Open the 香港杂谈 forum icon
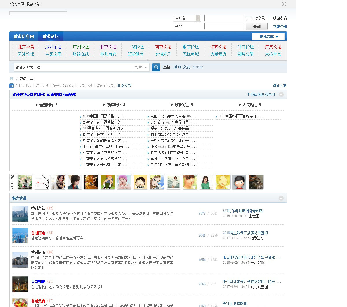347x307 pixels. pyautogui.click(x=20, y=213)
